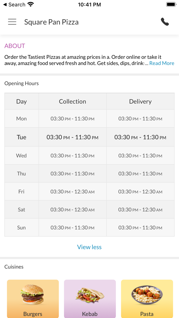
Task: Tap the Cuisines section label
Action: pyautogui.click(x=14, y=267)
